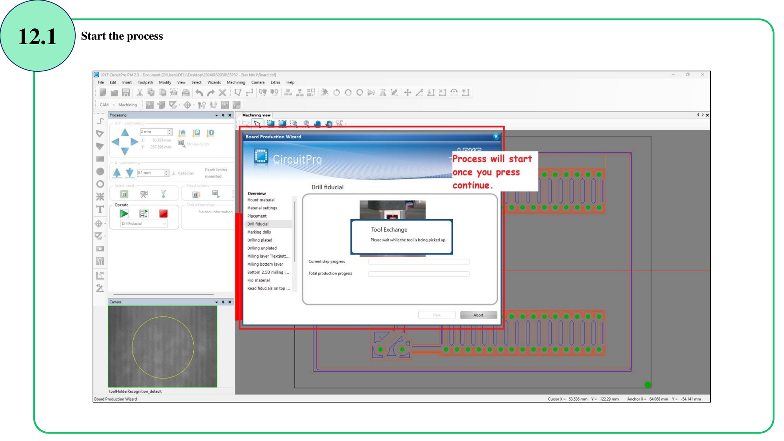Viewport: 784px width, 441px height.
Task: Click the red Stop button in Operate
Action: 163,214
